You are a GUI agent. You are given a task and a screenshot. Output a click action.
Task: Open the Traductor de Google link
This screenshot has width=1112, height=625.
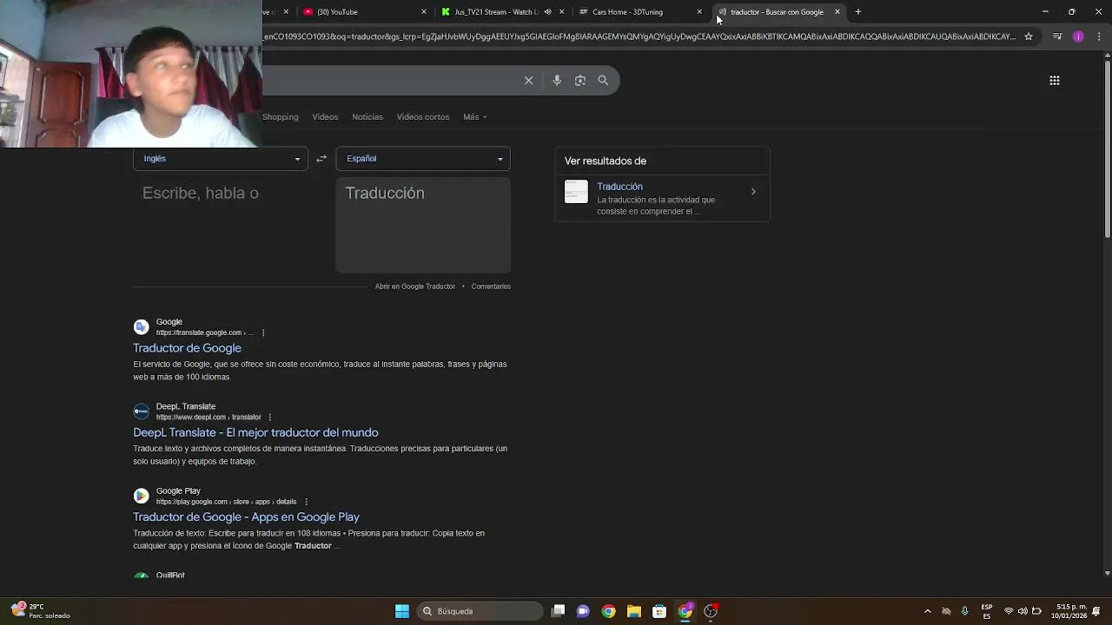click(x=187, y=348)
